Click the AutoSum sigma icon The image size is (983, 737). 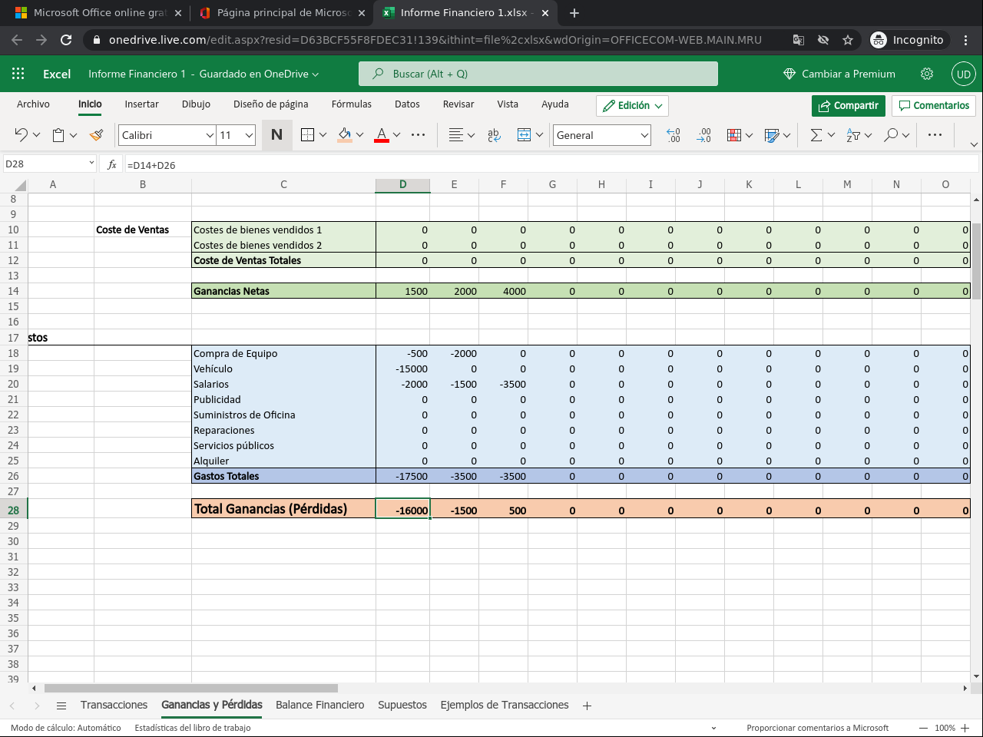(816, 135)
